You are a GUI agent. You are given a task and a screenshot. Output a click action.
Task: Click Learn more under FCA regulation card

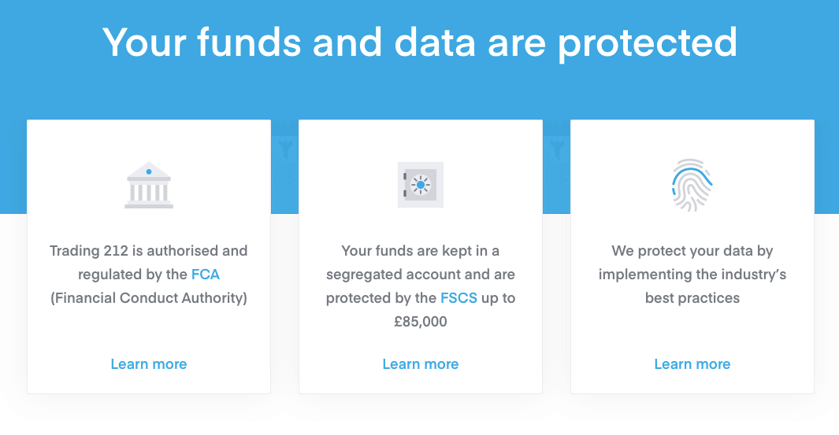149,364
